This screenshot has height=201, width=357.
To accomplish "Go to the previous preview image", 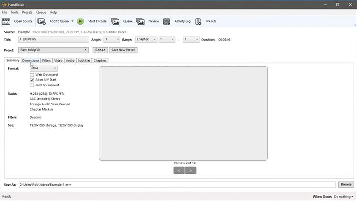I will click(x=179, y=171).
